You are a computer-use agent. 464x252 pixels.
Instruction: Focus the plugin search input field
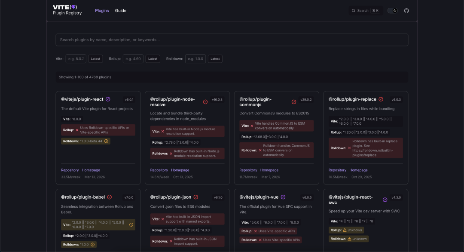232,40
